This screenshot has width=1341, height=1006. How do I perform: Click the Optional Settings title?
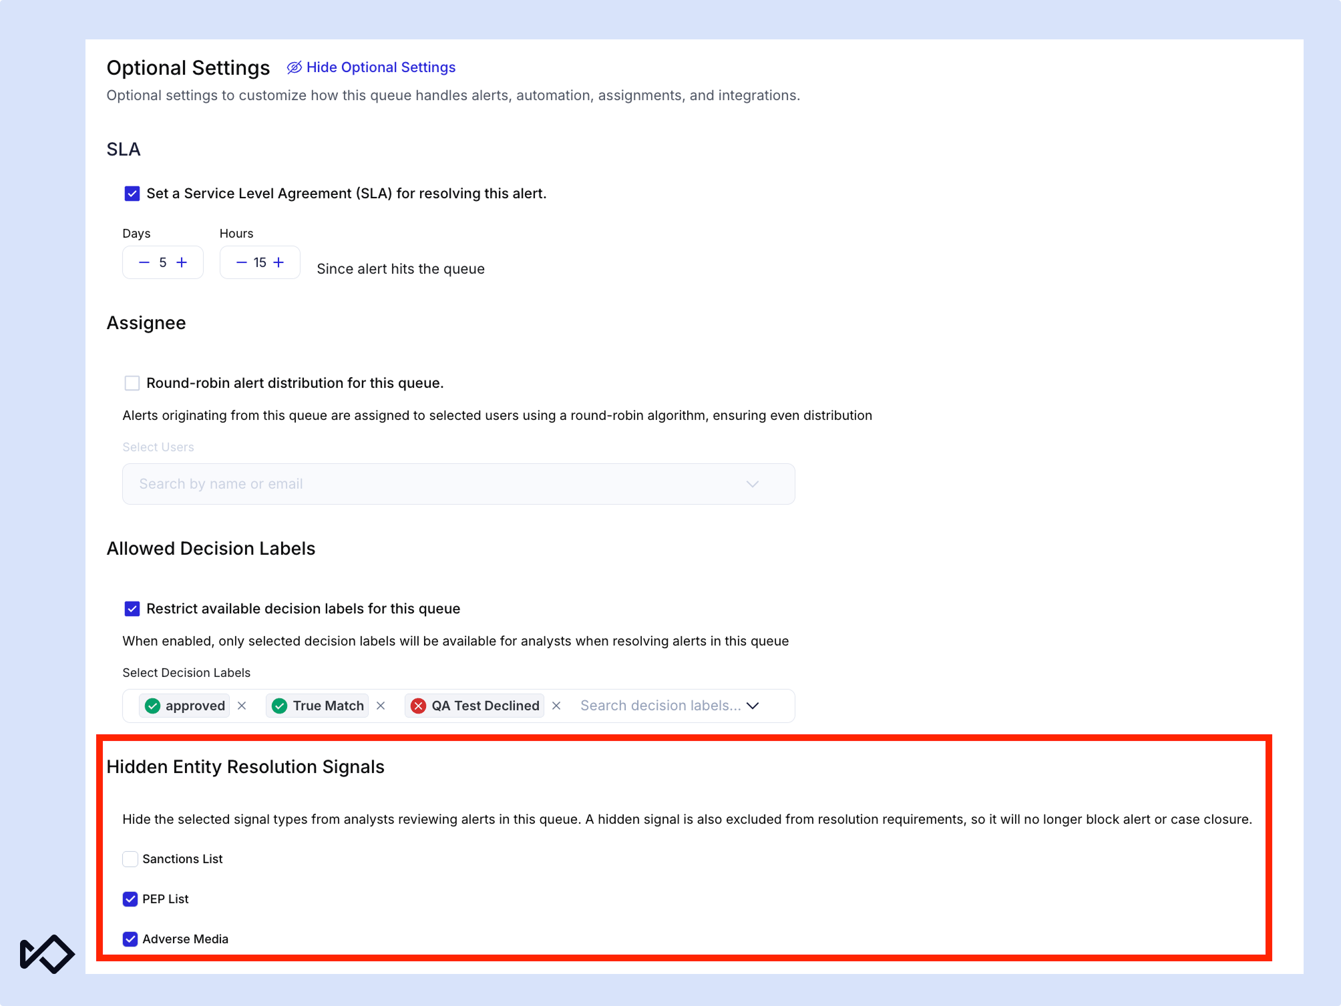click(188, 68)
